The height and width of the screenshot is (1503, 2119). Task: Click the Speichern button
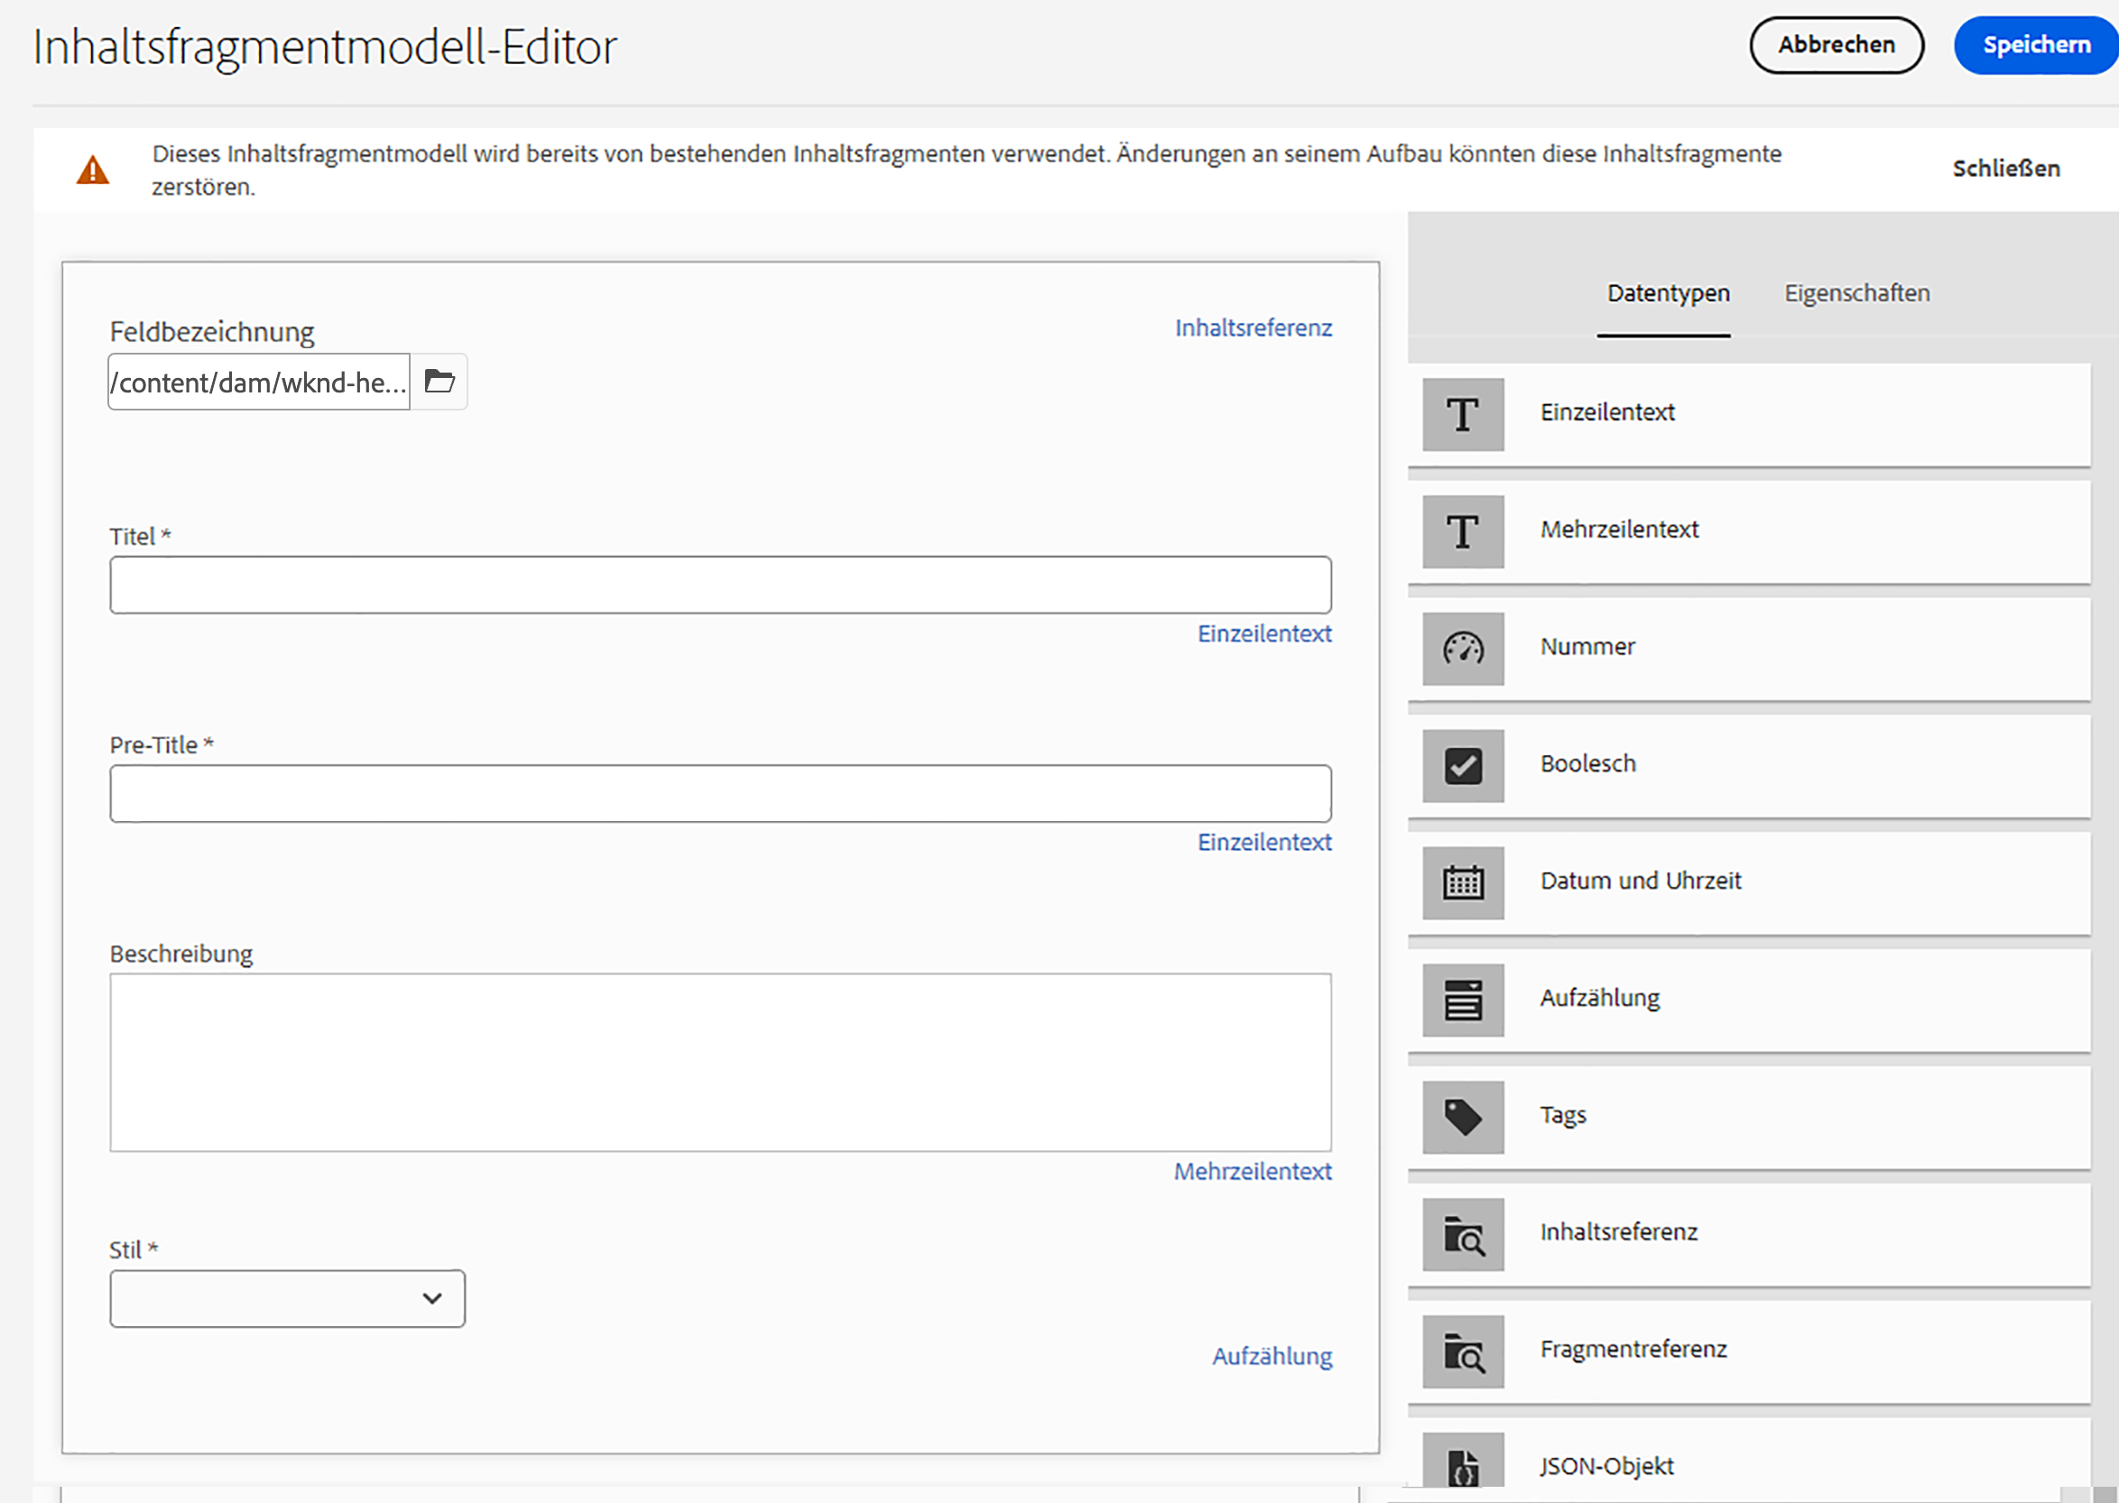pyautogui.click(x=2035, y=44)
